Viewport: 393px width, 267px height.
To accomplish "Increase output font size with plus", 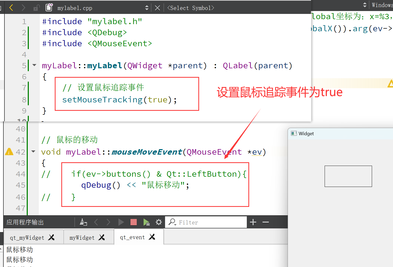I will pos(253,222).
